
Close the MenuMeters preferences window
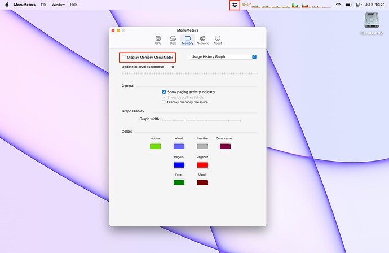113,30
